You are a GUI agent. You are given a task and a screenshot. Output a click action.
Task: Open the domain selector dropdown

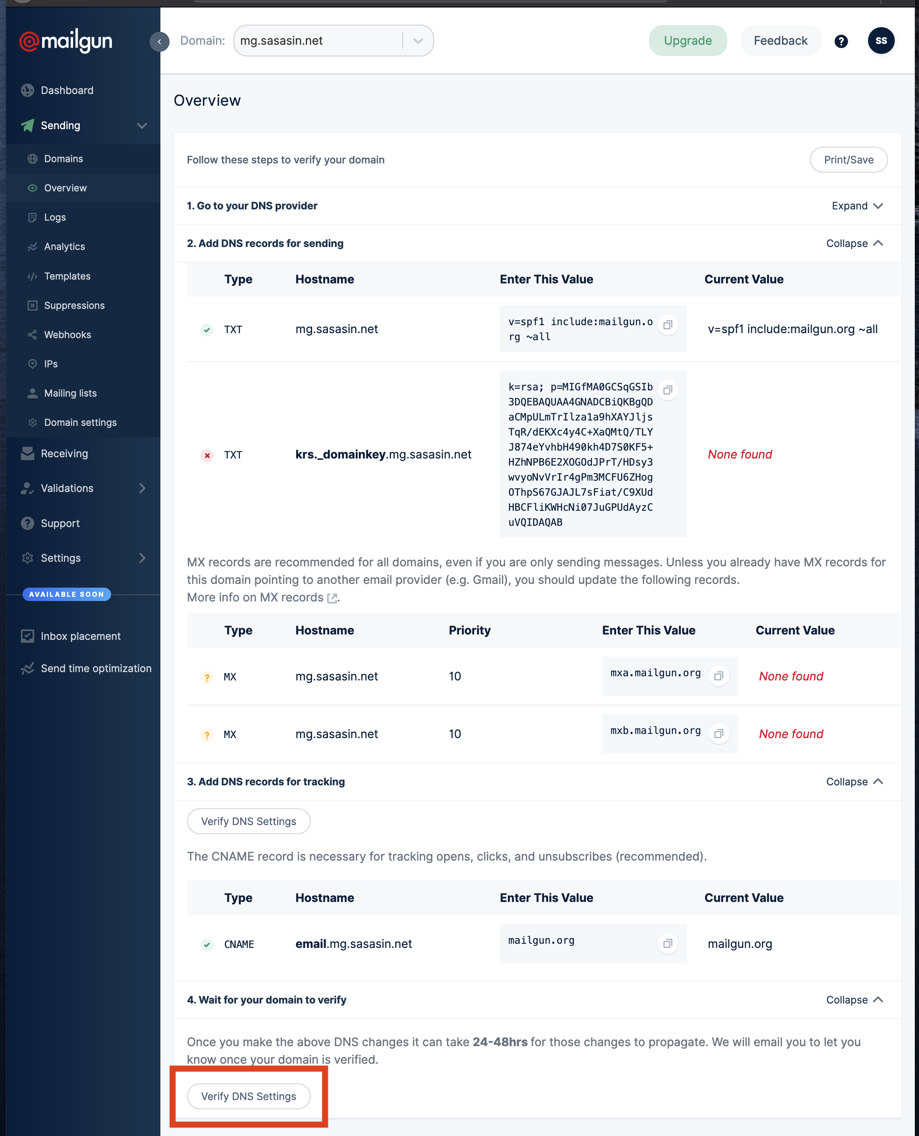click(418, 41)
